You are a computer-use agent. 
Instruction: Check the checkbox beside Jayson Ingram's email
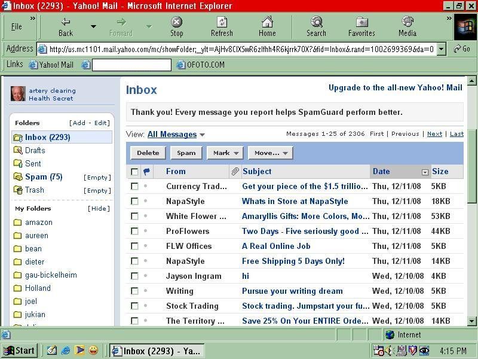134,276
